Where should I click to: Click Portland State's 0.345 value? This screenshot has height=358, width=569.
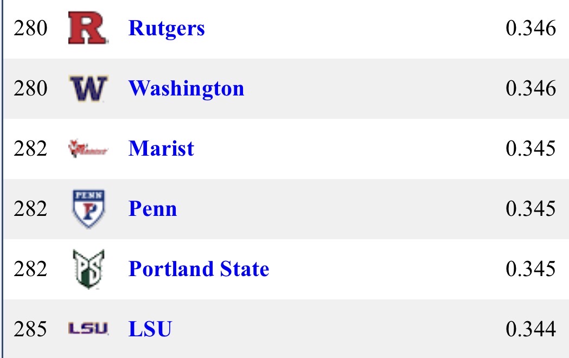click(x=530, y=269)
